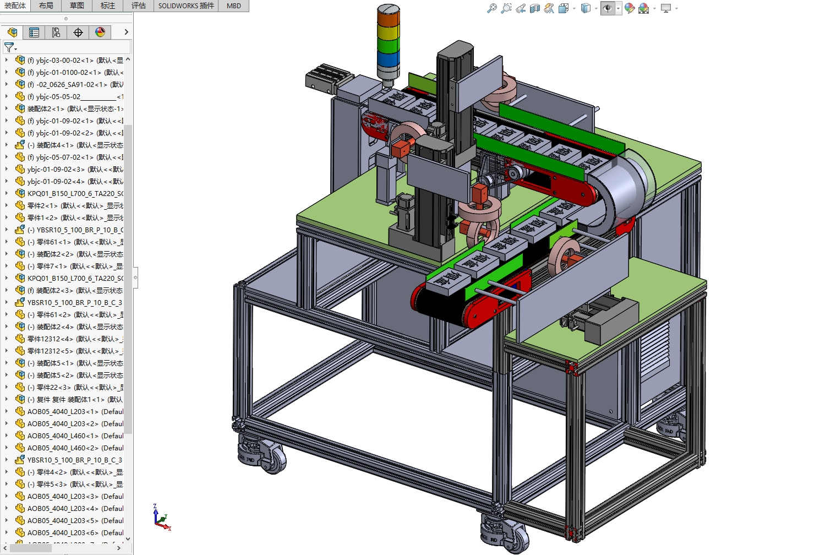The height and width of the screenshot is (555, 820).
Task: Select the ybjc-01-09-02<2> component
Action: tap(69, 133)
